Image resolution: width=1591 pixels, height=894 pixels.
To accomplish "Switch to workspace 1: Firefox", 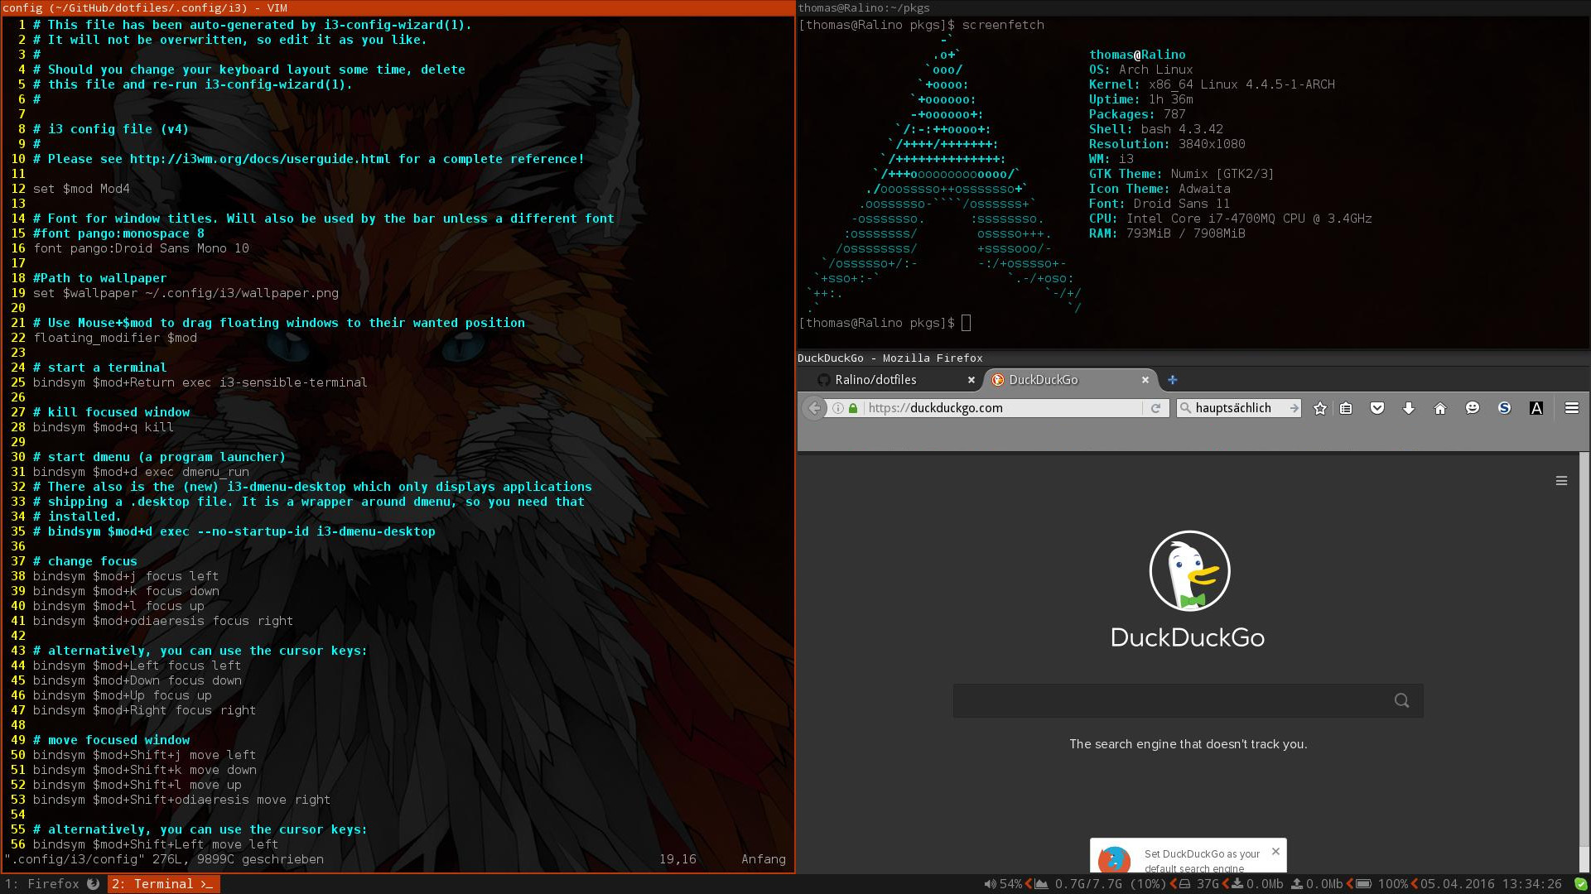I will click(53, 884).
